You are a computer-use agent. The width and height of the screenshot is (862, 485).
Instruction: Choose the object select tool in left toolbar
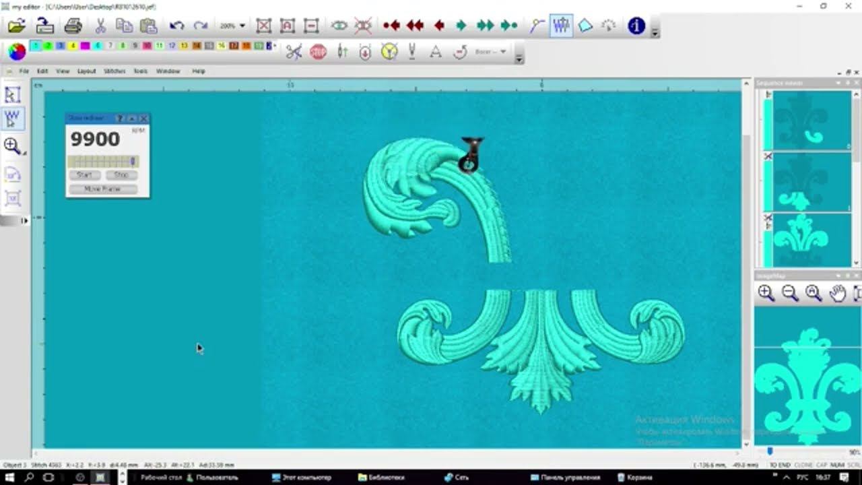click(x=13, y=95)
